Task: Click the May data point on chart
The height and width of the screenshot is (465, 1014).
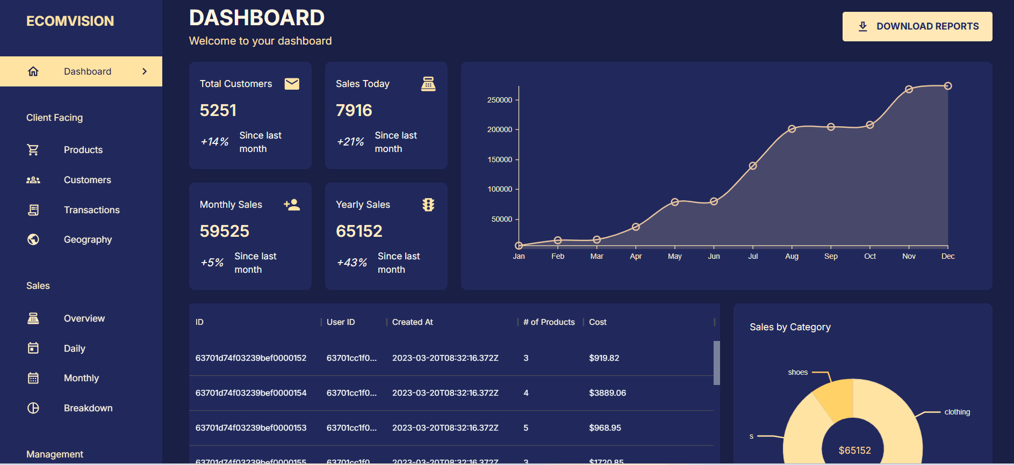Action: 675,202
